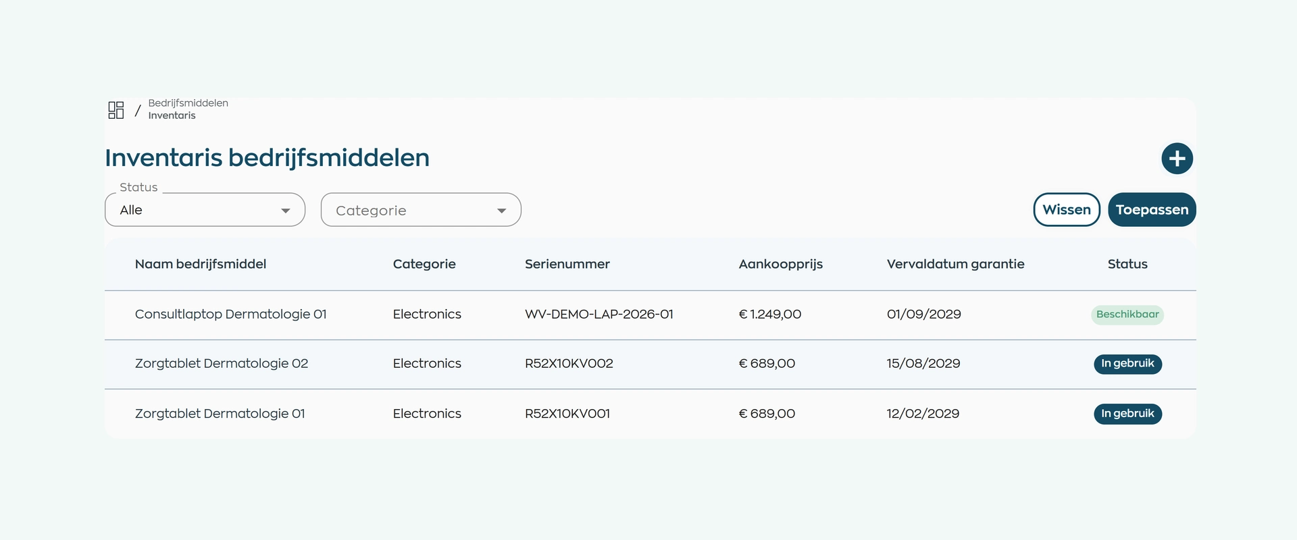Click the € 1.249,00 price cell
This screenshot has height=540, width=1297.
(770, 315)
